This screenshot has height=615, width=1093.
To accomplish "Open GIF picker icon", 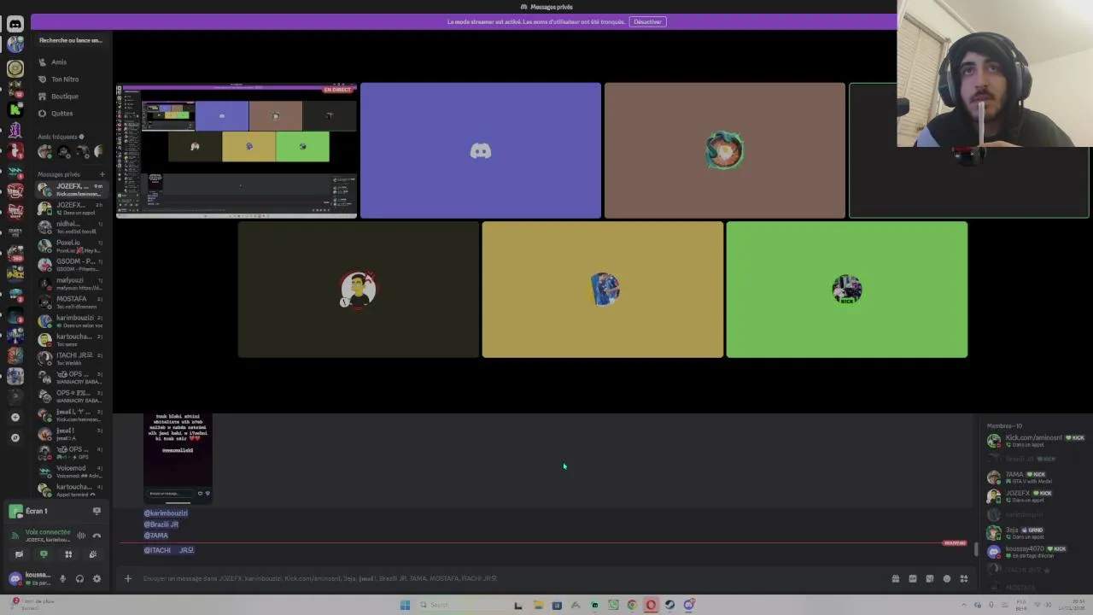I will coord(912,578).
